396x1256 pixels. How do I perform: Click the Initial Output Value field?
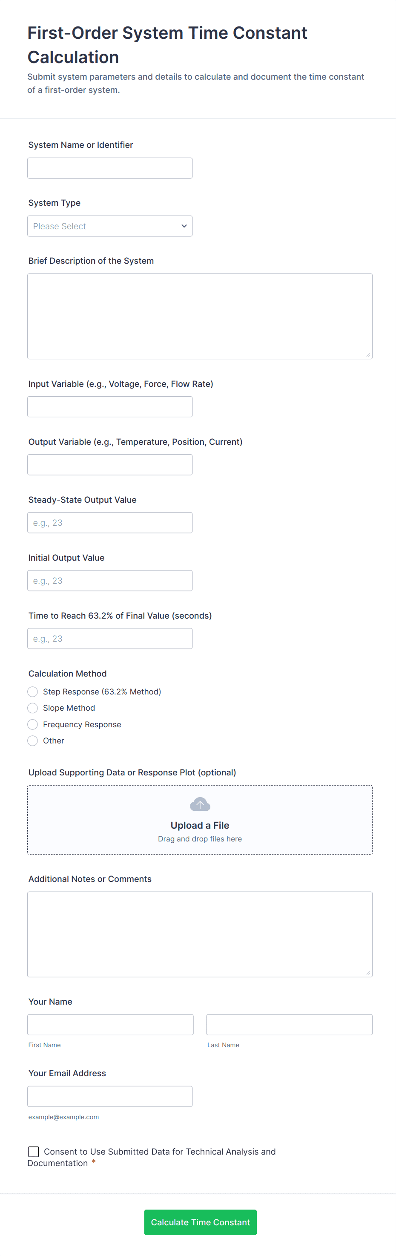109,581
